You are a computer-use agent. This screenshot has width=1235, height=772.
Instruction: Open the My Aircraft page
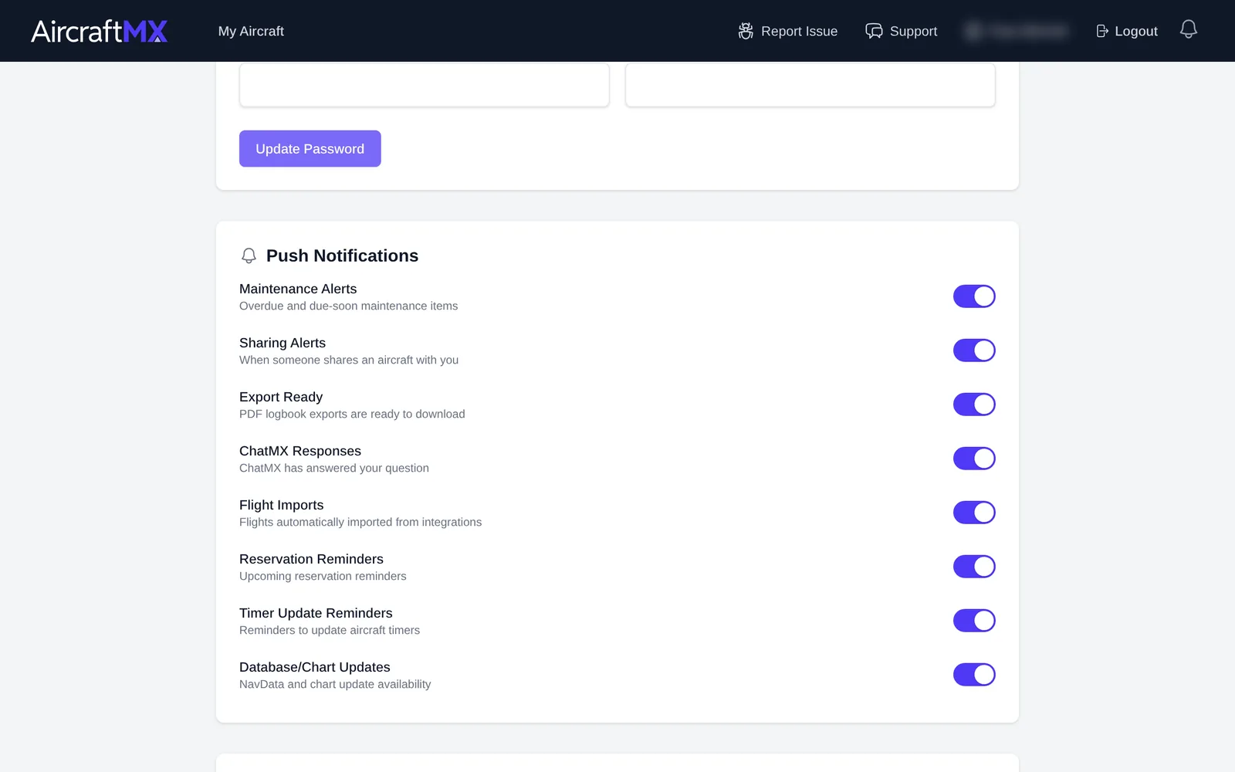click(251, 31)
